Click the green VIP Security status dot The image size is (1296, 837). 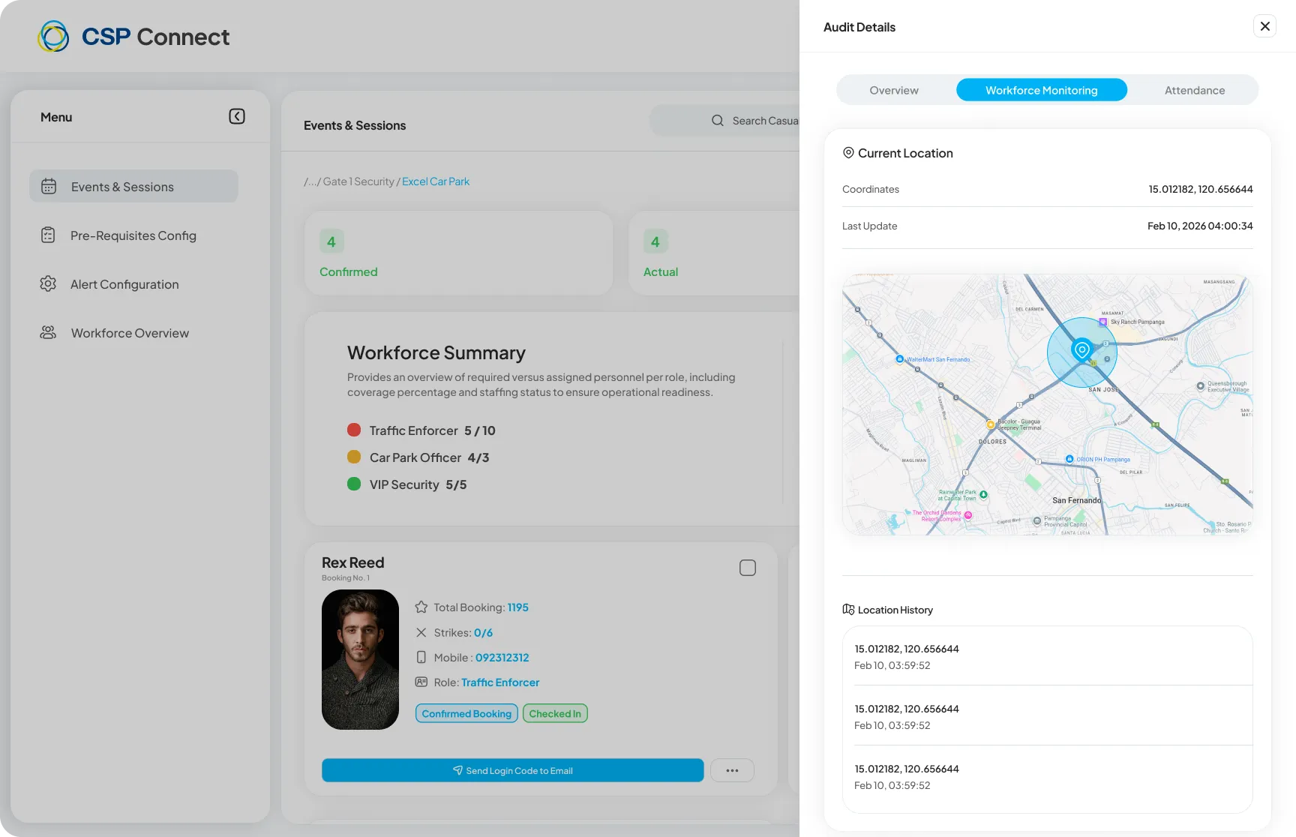[354, 484]
